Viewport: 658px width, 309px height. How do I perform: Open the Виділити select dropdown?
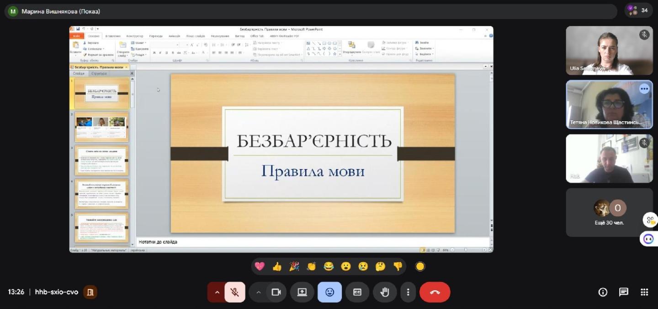pyautogui.click(x=424, y=54)
